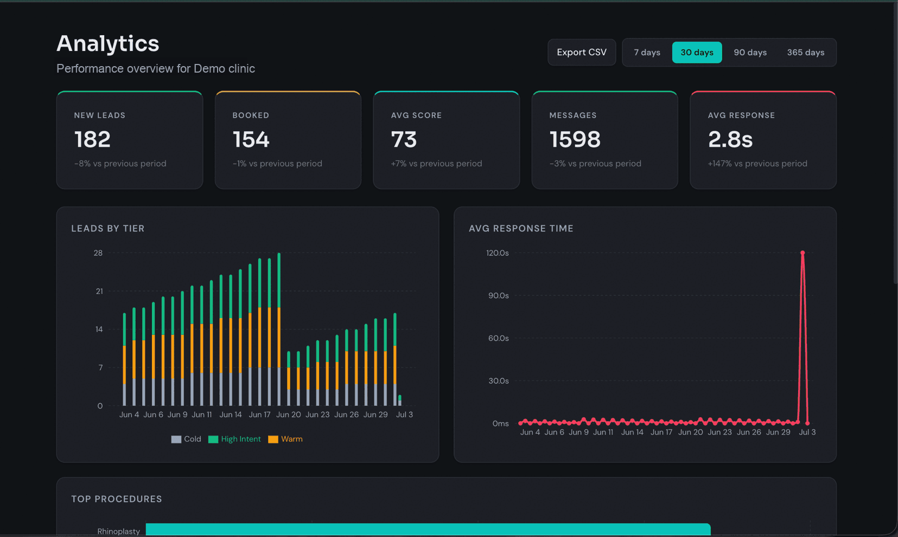This screenshot has width=898, height=537.
Task: Select the 30 days range tab
Action: click(697, 53)
